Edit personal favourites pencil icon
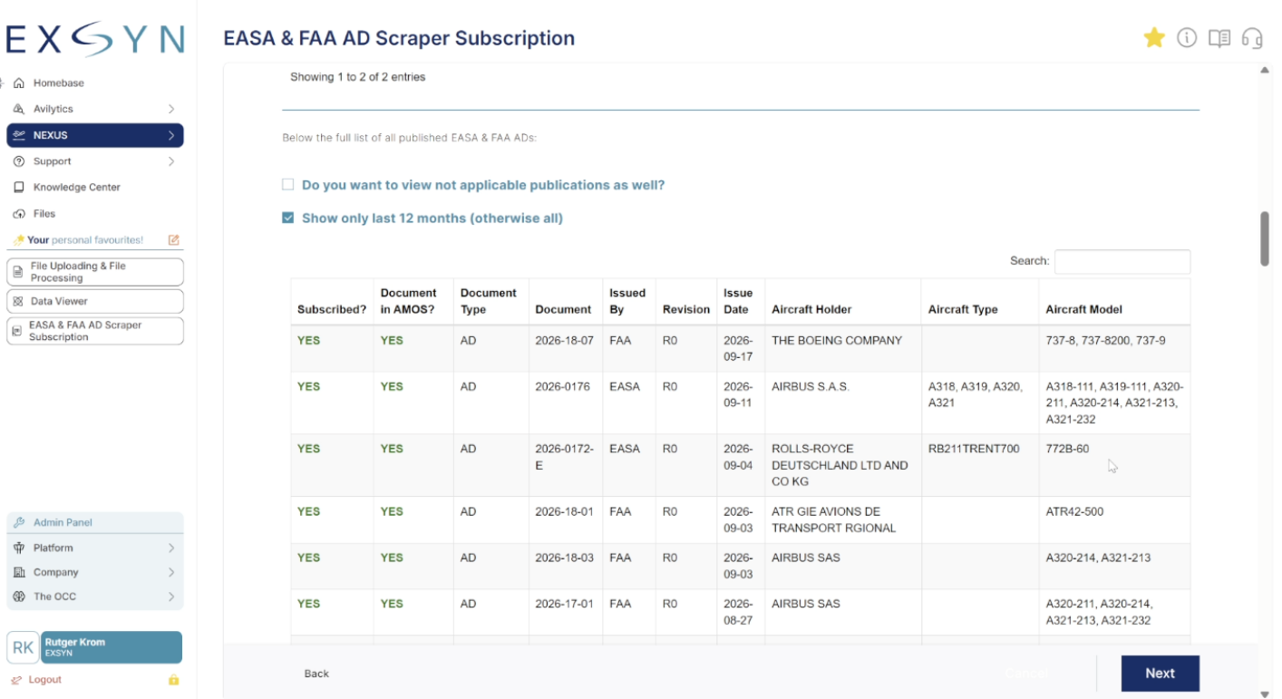This screenshot has height=699, width=1282. 174,240
